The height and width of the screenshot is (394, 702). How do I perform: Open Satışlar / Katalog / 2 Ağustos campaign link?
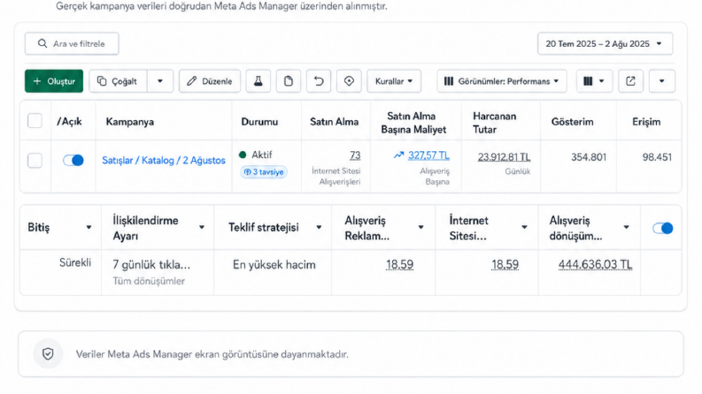[164, 161]
